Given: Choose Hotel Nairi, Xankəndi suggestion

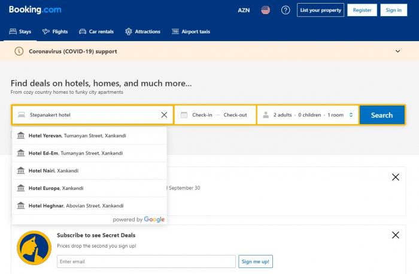Looking at the screenshot, I should click(90, 171).
